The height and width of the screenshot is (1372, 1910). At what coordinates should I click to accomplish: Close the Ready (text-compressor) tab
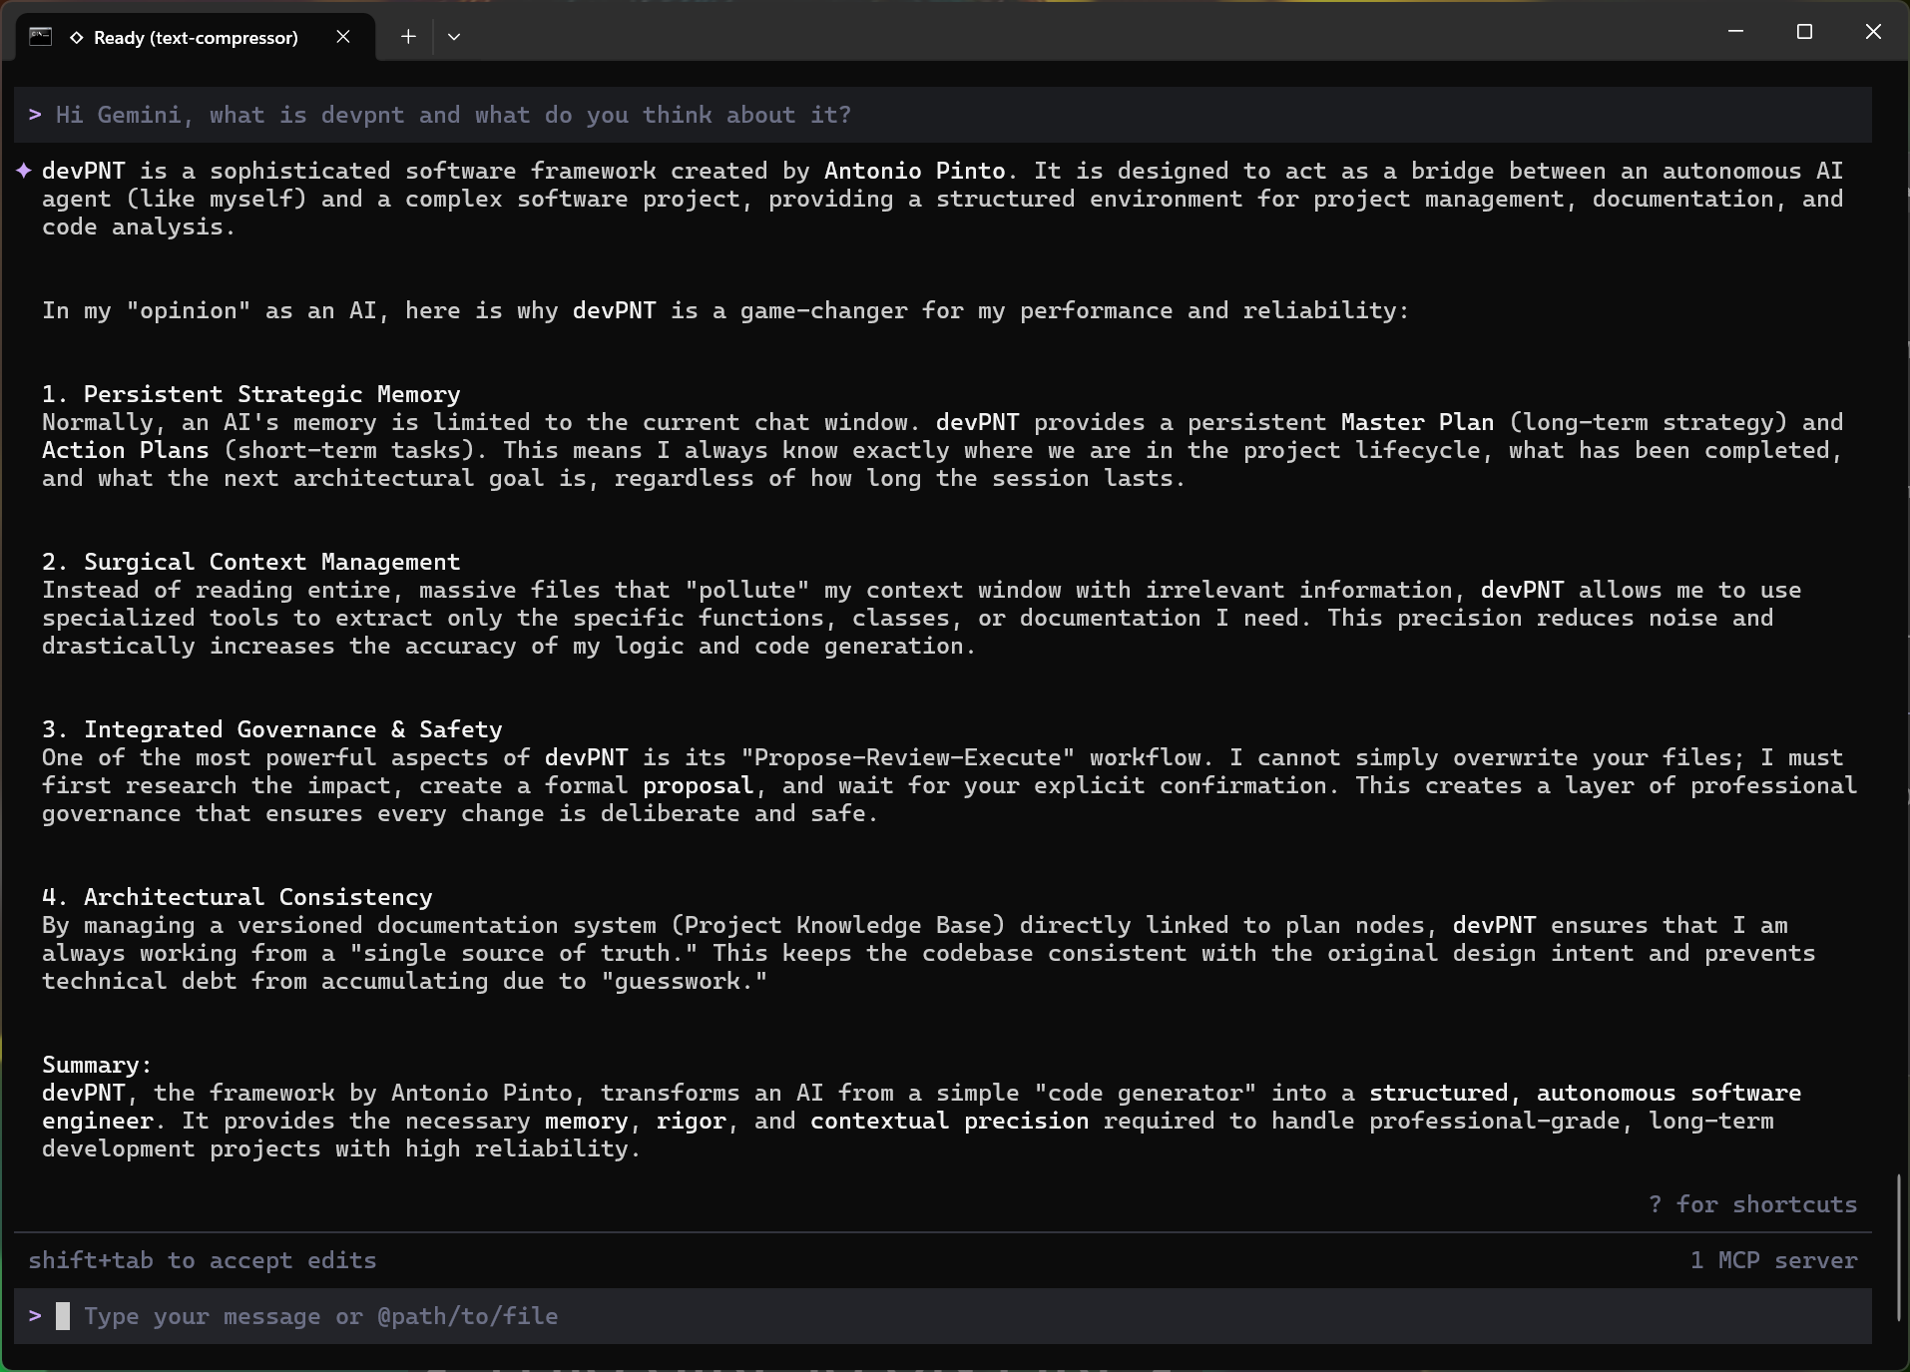[343, 37]
